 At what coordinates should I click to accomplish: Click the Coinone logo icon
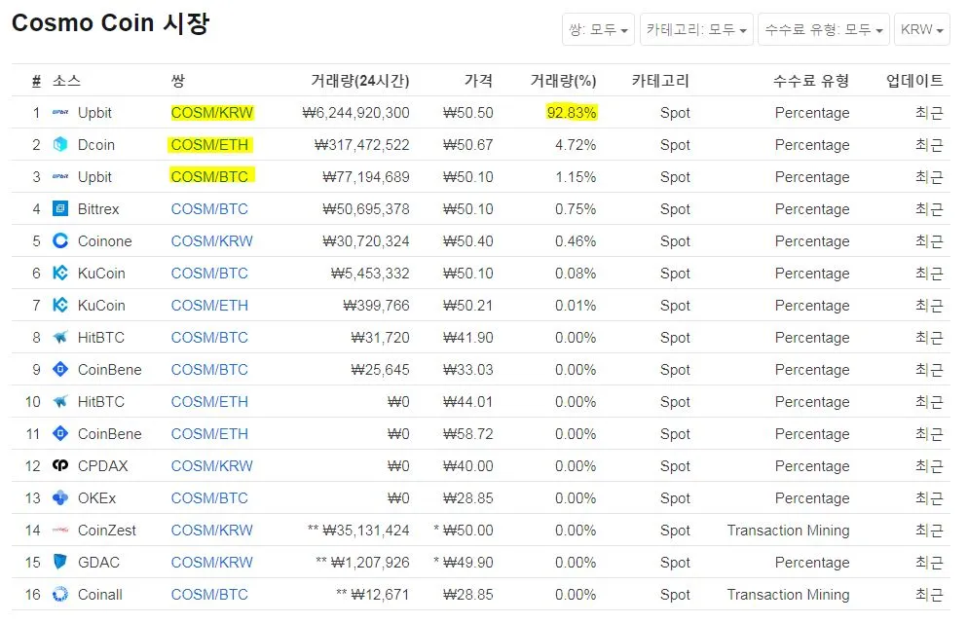click(x=60, y=240)
